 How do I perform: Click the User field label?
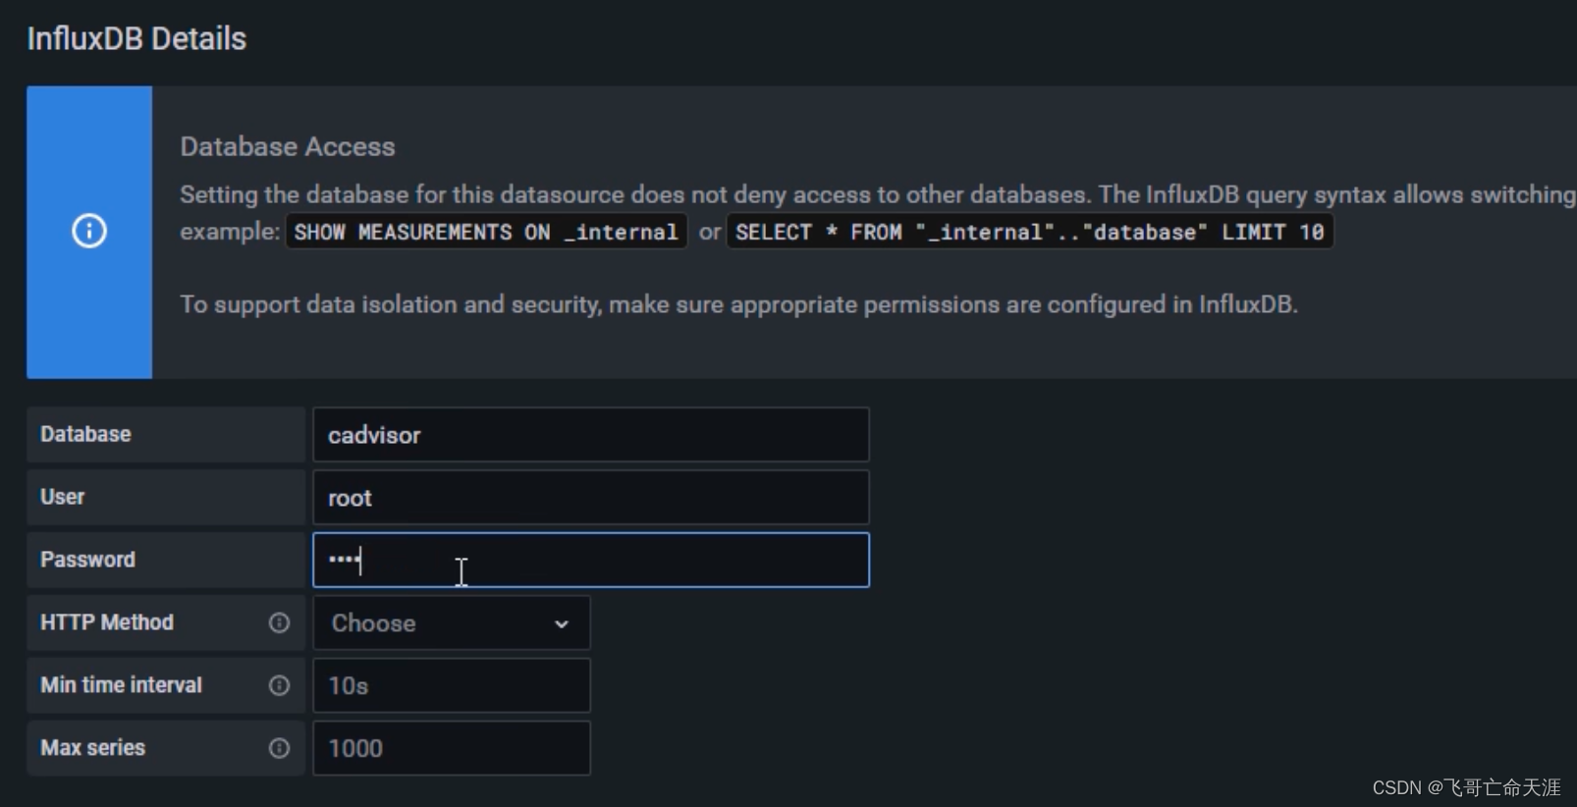(62, 497)
